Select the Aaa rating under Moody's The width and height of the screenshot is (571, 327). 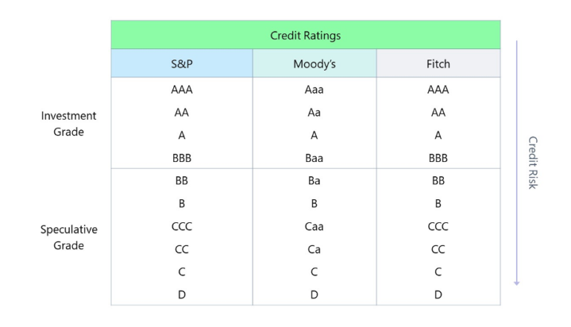[x=314, y=90]
